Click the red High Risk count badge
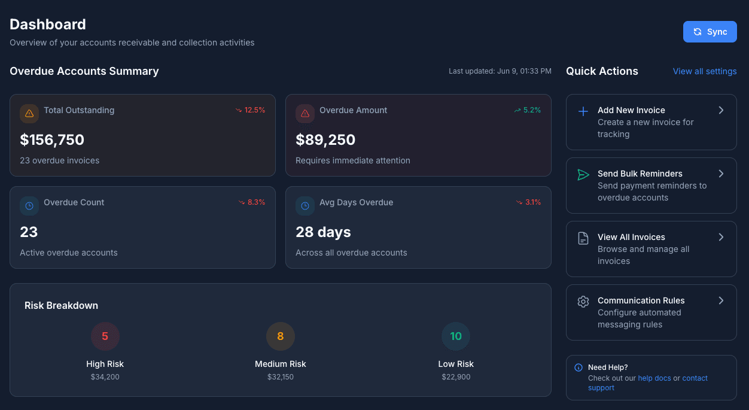This screenshot has width=749, height=410. click(x=105, y=336)
